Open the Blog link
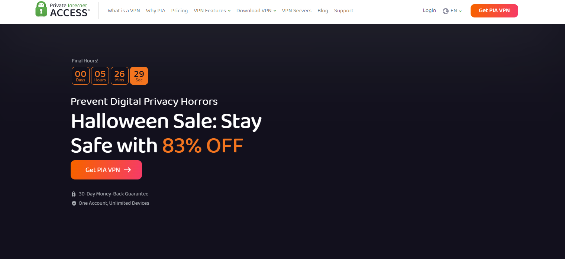565x259 pixels. point(323,11)
